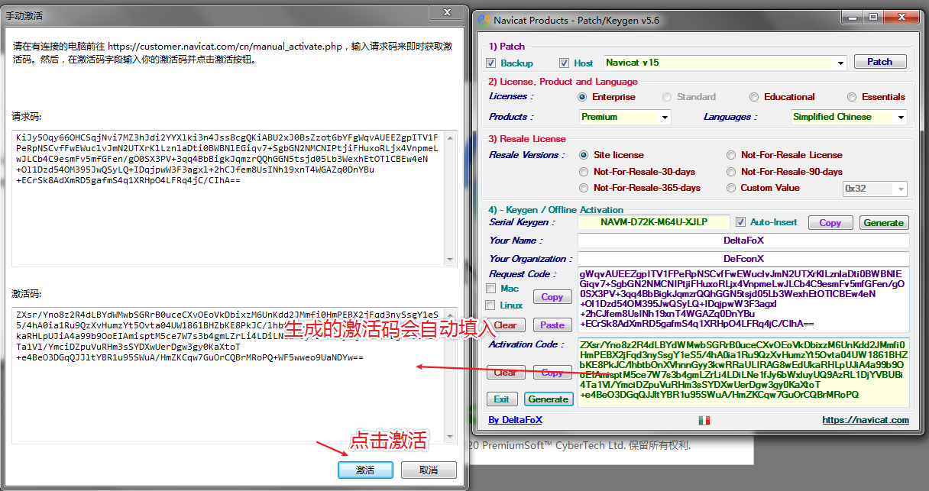
Task: Click request code box scrollbar up arrow
Action: coord(451,137)
